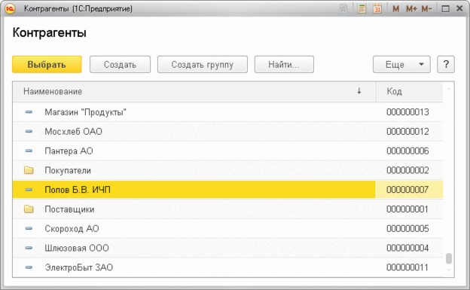
Task: Click the Код column header
Action: pyautogui.click(x=410, y=91)
